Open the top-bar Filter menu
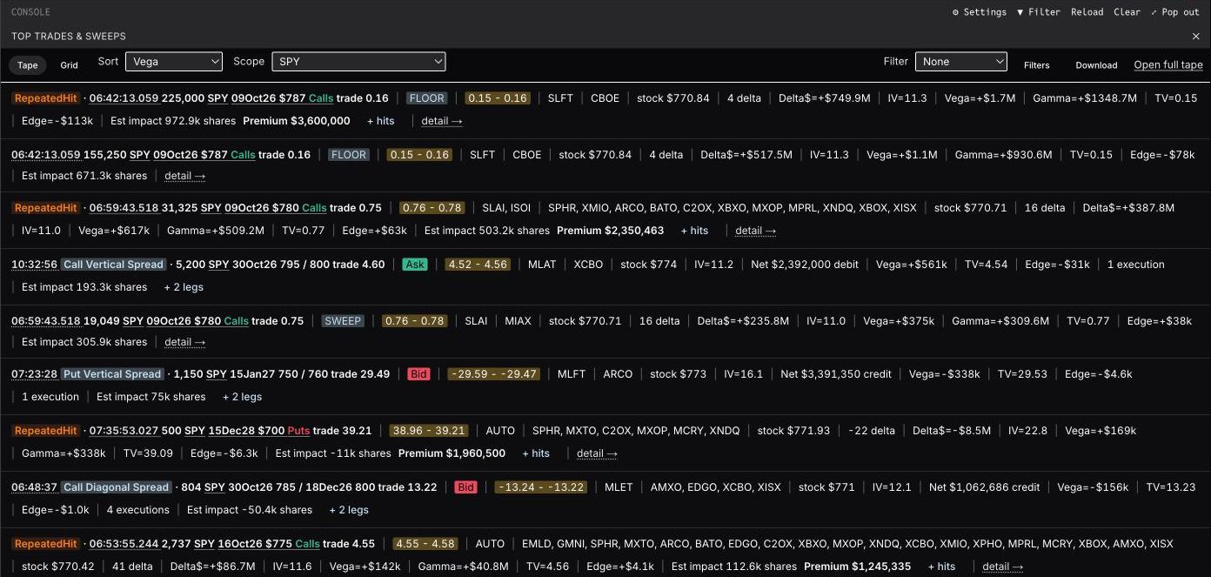This screenshot has width=1211, height=577. click(x=1039, y=12)
